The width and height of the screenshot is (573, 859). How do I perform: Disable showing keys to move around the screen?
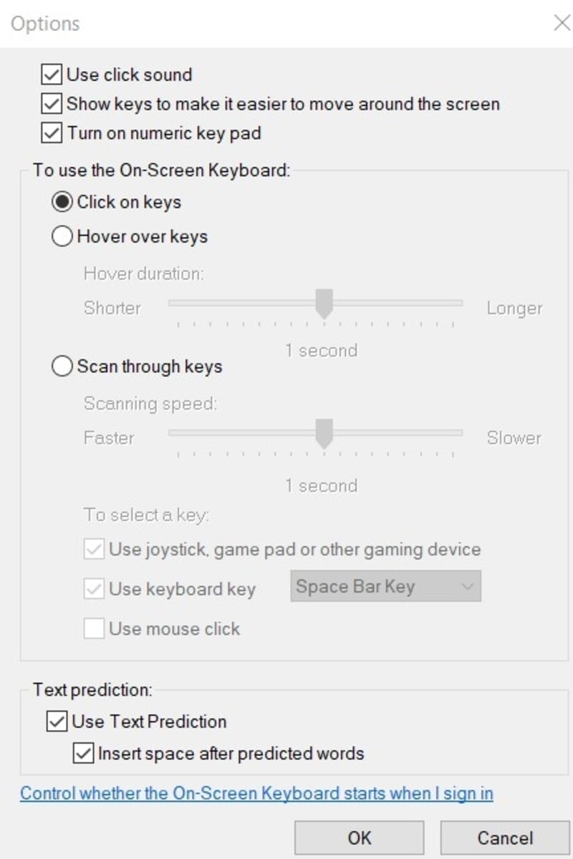pos(50,104)
